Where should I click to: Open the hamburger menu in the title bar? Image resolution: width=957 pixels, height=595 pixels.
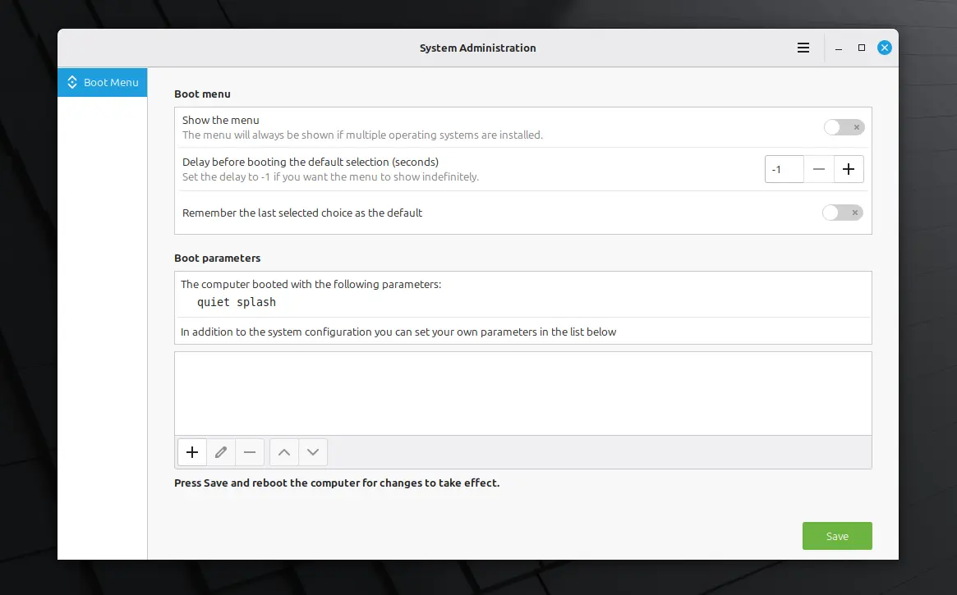pyautogui.click(x=803, y=48)
